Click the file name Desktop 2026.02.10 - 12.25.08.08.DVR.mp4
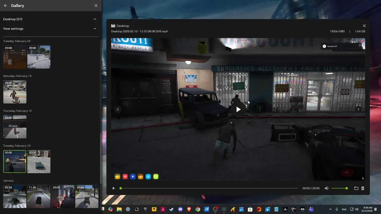Viewport: 381px width, 214px height. 139,31
